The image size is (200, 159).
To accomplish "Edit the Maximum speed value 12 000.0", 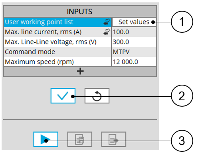I will coord(134,62).
